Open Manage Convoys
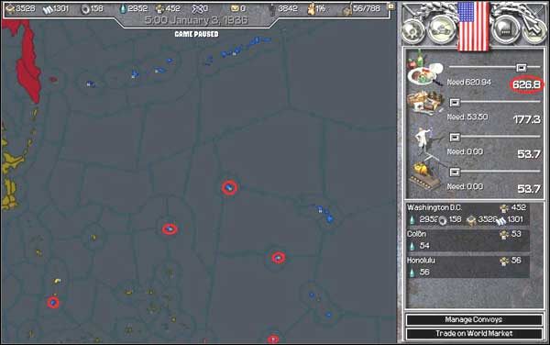Viewport: 550px width, 345px height. point(474,319)
